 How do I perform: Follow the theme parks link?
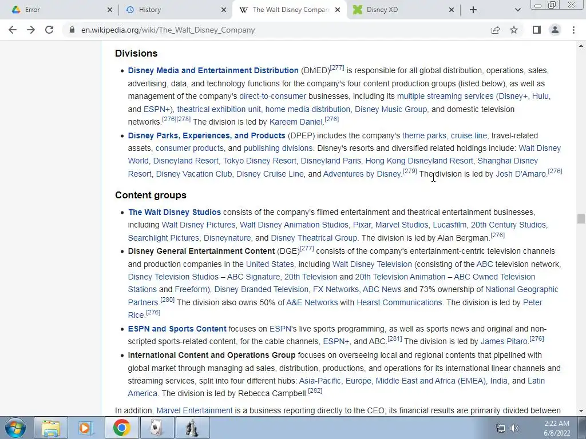[x=424, y=135]
